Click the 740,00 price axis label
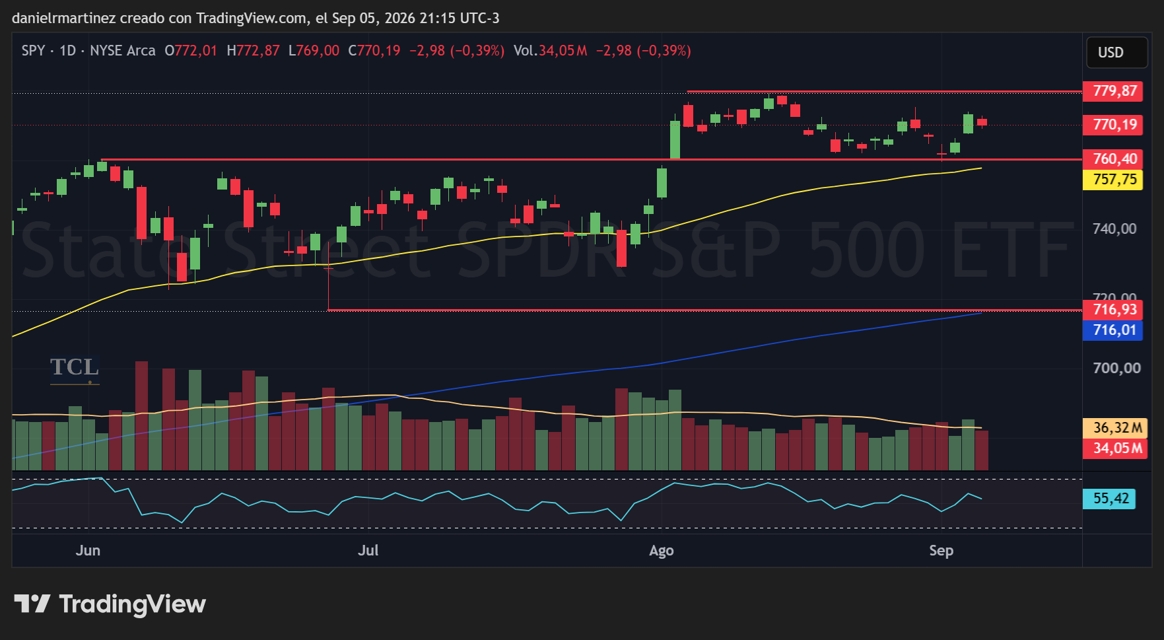 [x=1114, y=229]
